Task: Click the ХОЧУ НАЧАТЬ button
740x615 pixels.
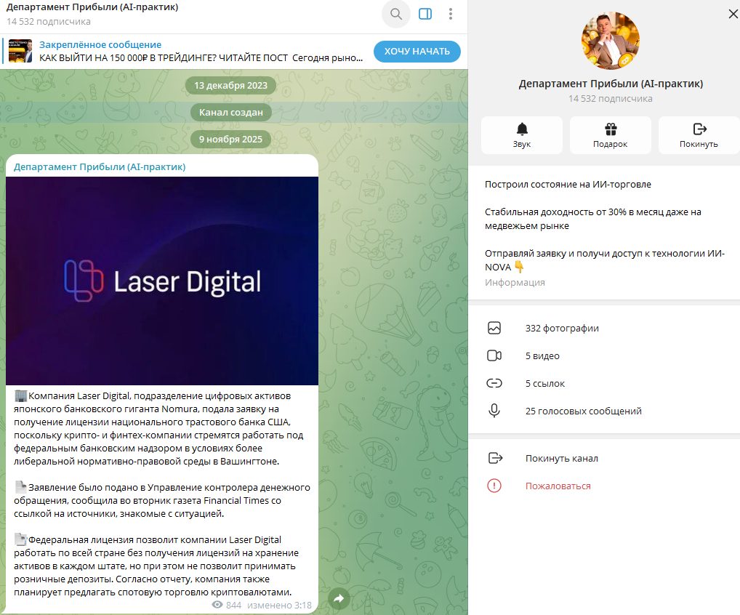Action: (x=417, y=52)
